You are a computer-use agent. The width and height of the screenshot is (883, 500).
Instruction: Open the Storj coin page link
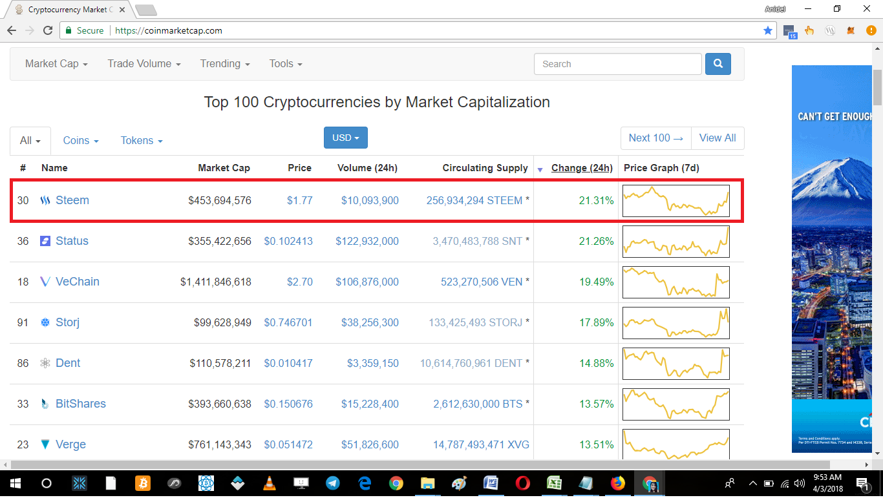67,322
